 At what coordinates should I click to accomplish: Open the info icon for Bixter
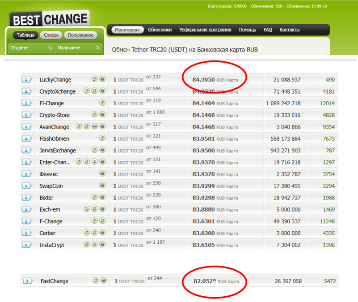[x=26, y=198]
